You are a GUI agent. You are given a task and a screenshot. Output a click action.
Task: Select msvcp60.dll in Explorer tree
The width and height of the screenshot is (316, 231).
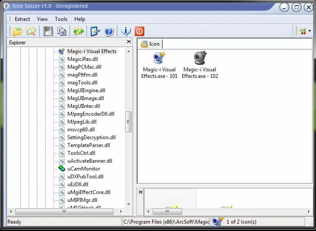(x=81, y=130)
